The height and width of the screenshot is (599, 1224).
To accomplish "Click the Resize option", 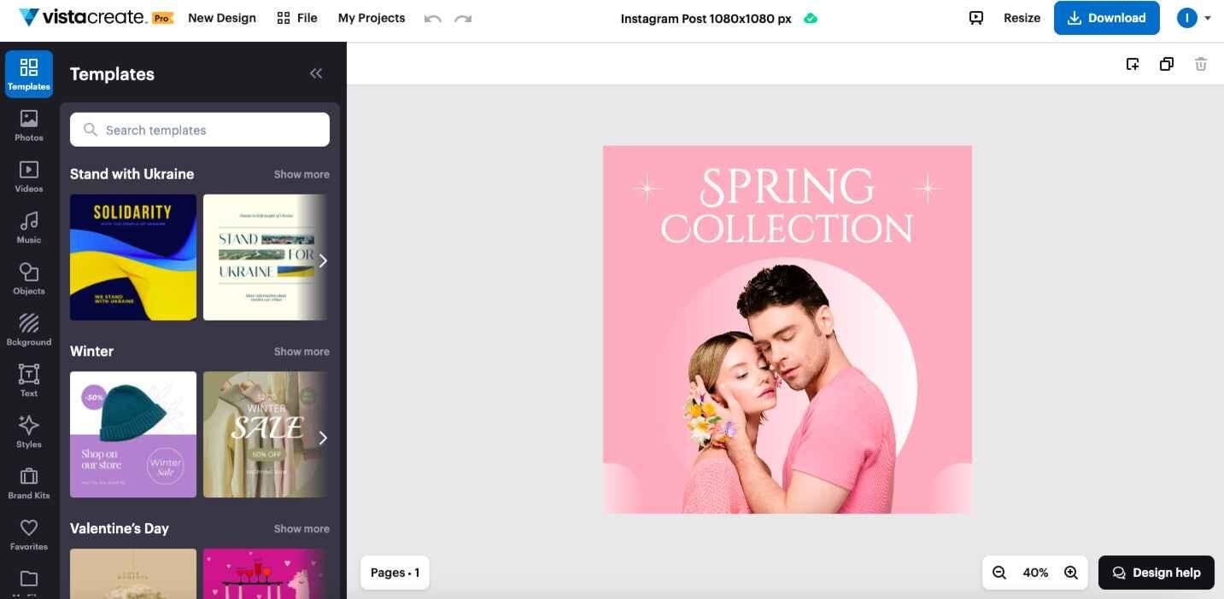I will (1022, 18).
